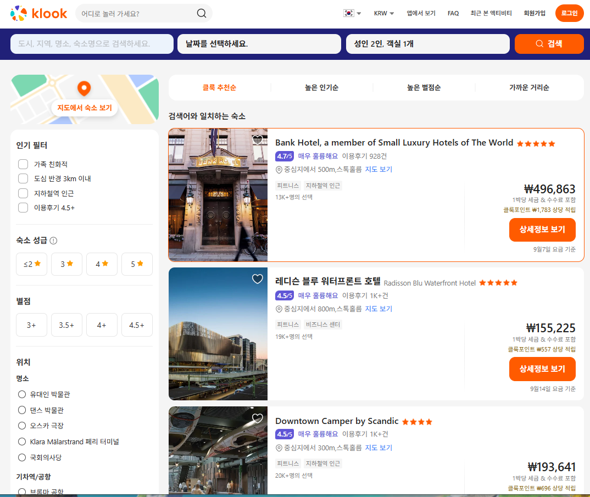Favorite Bank Hotel with heart icon
This screenshot has width=590, height=497.
point(258,140)
